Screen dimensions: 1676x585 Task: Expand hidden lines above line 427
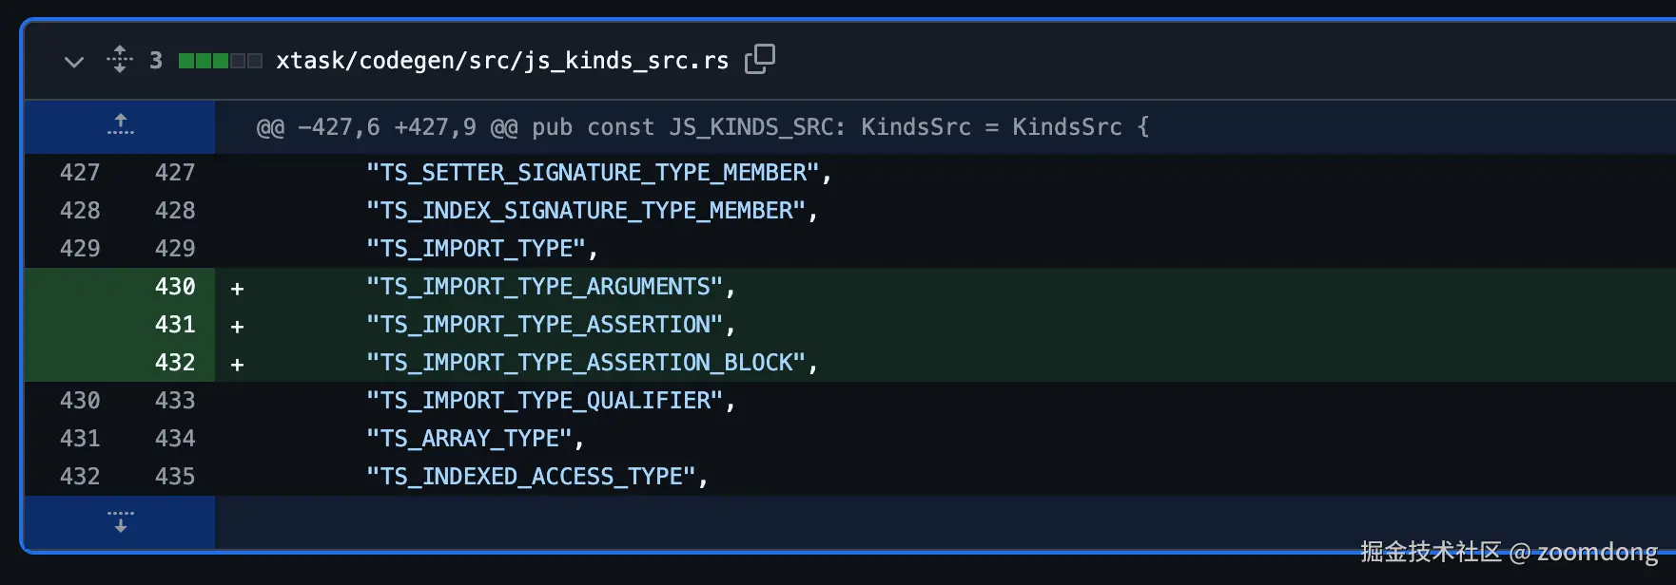coord(120,125)
